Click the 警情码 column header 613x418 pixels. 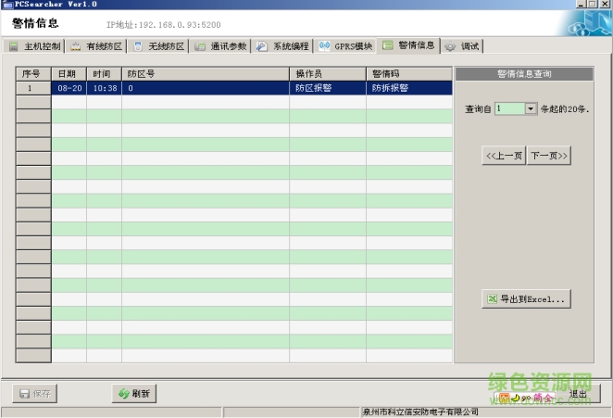(409, 74)
